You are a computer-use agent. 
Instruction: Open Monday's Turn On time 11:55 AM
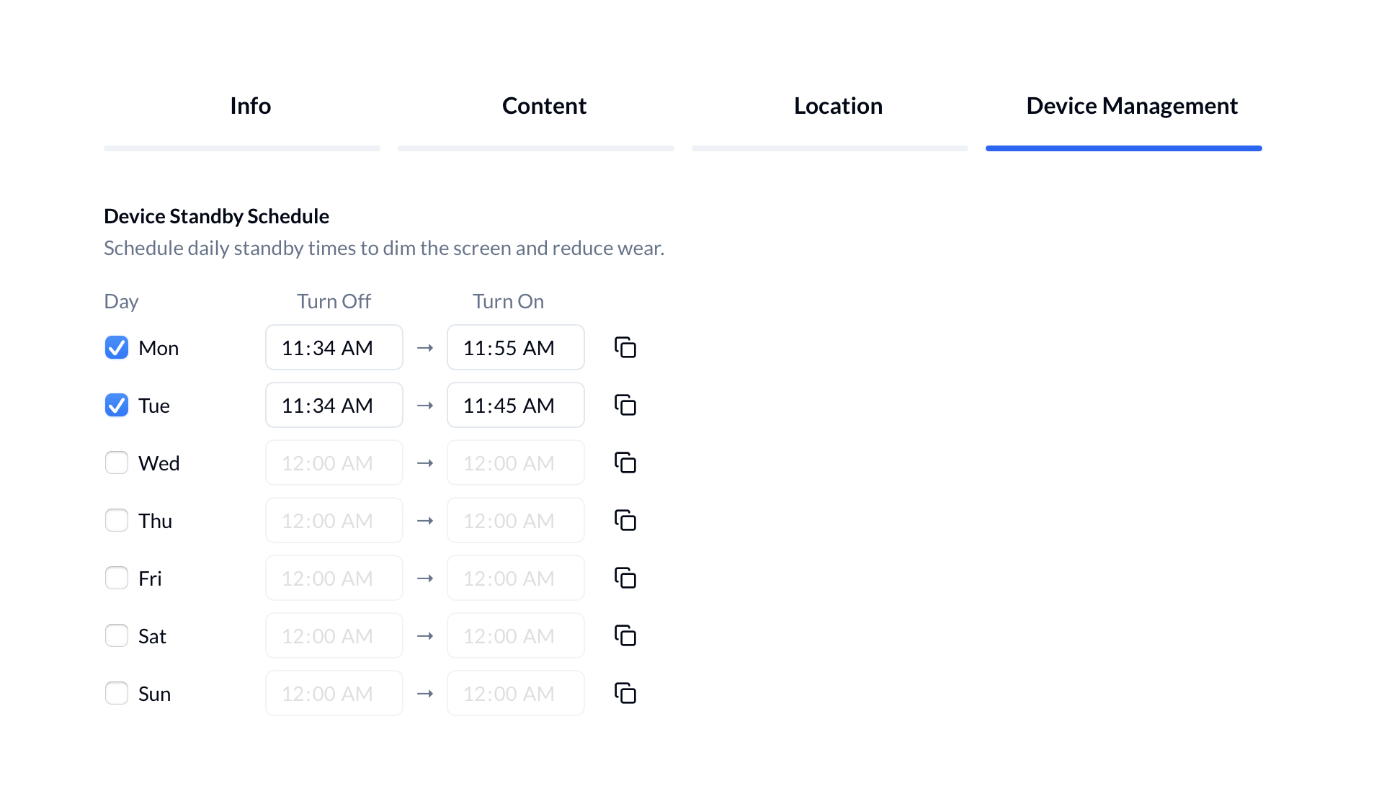click(x=515, y=347)
